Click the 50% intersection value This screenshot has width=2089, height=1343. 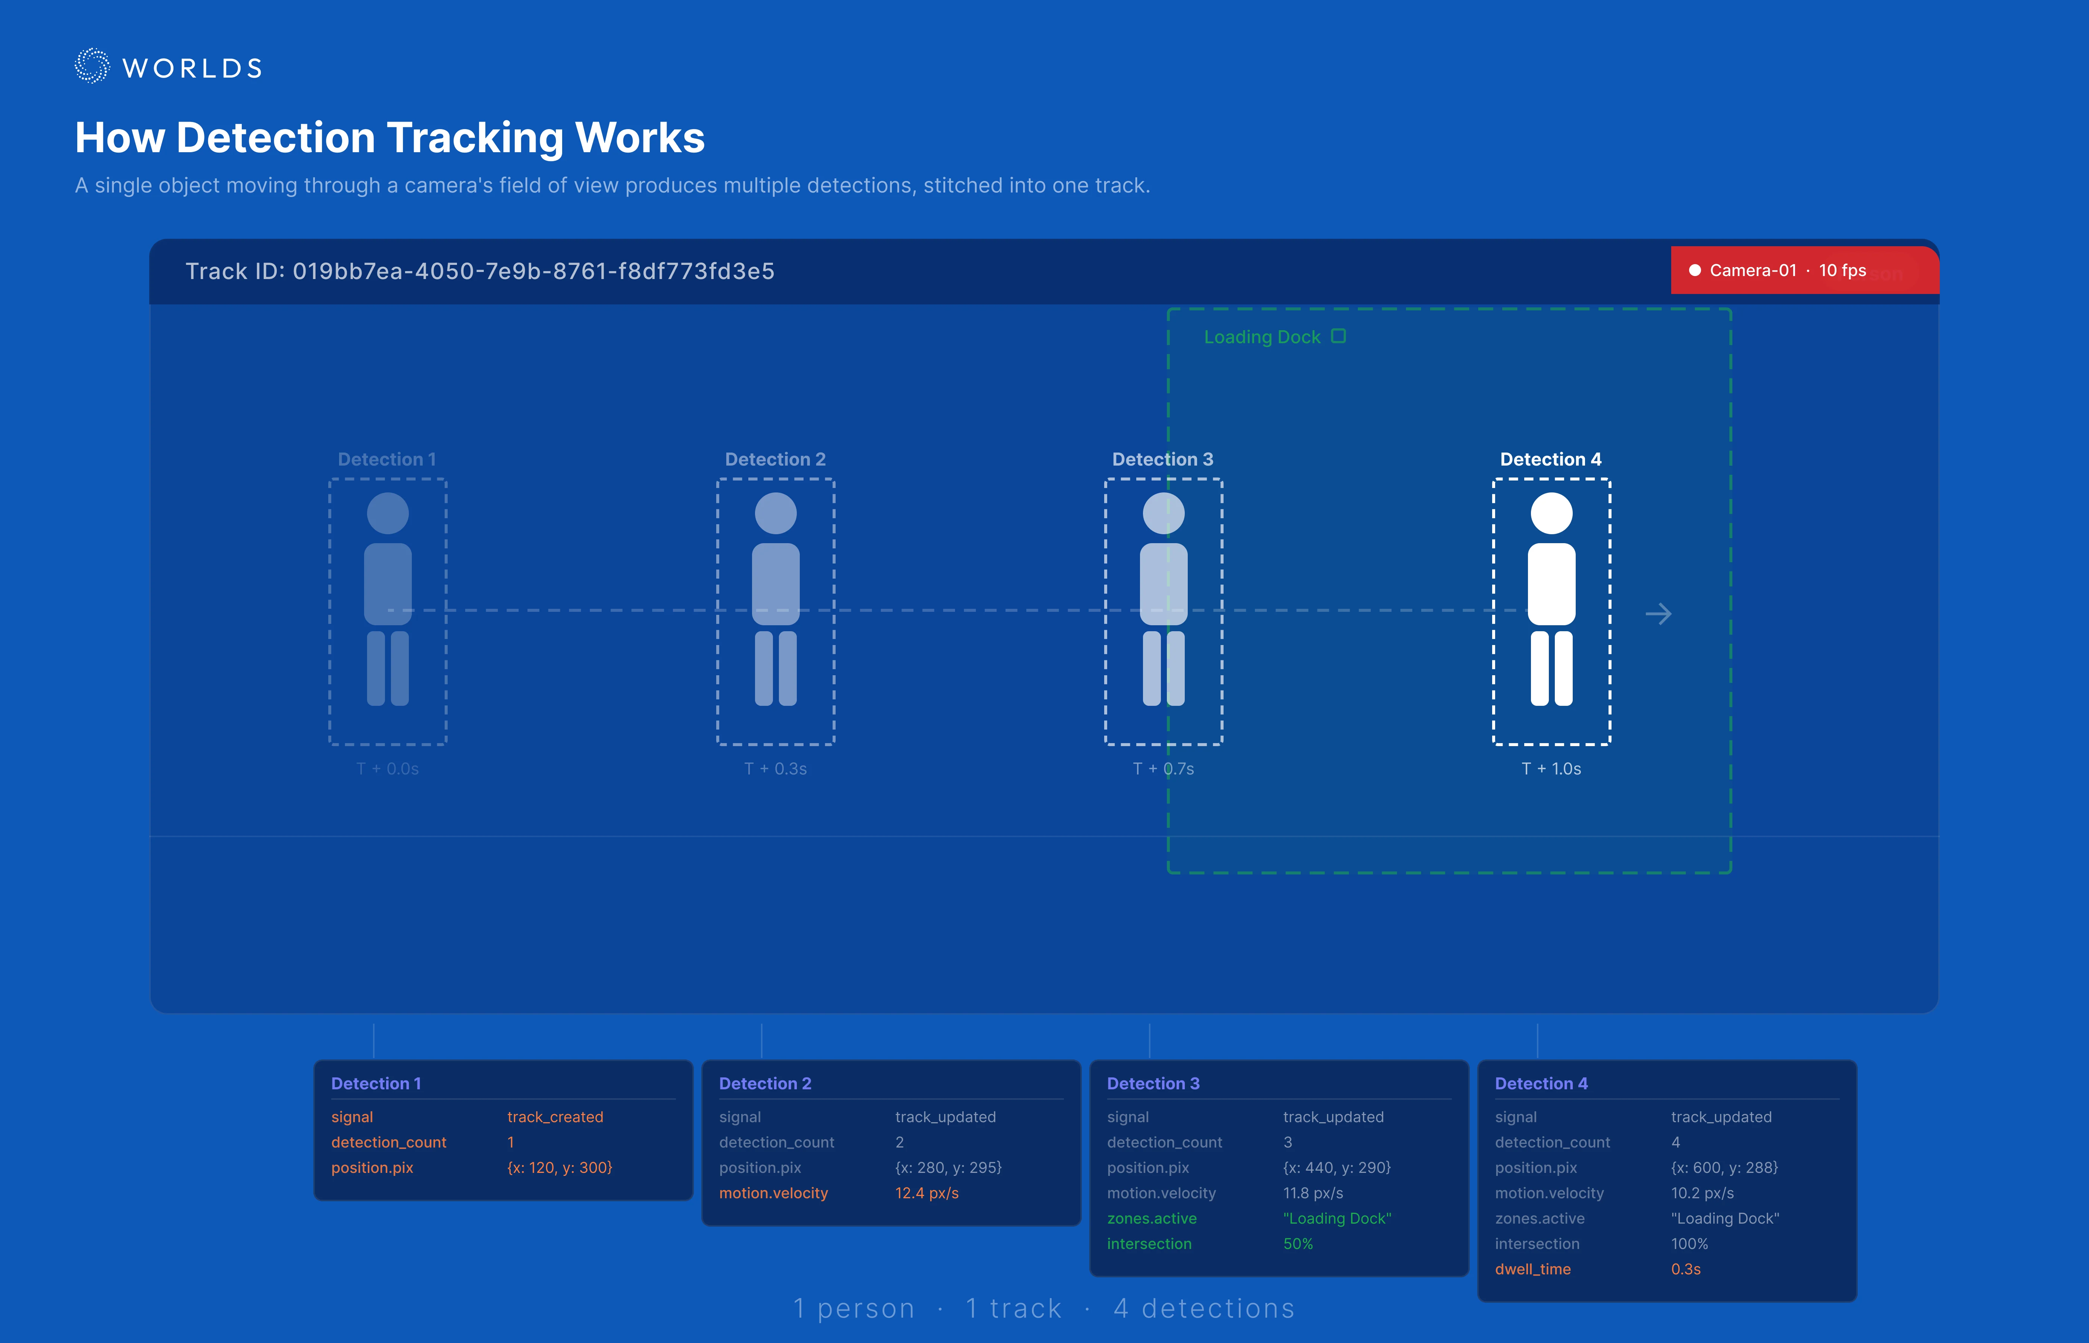pos(1297,1244)
